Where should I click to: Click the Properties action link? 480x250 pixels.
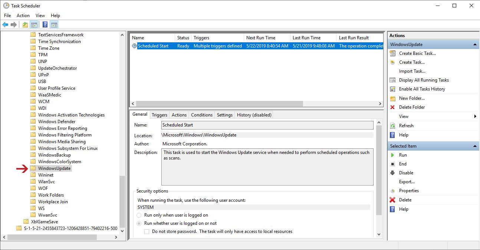point(409,191)
